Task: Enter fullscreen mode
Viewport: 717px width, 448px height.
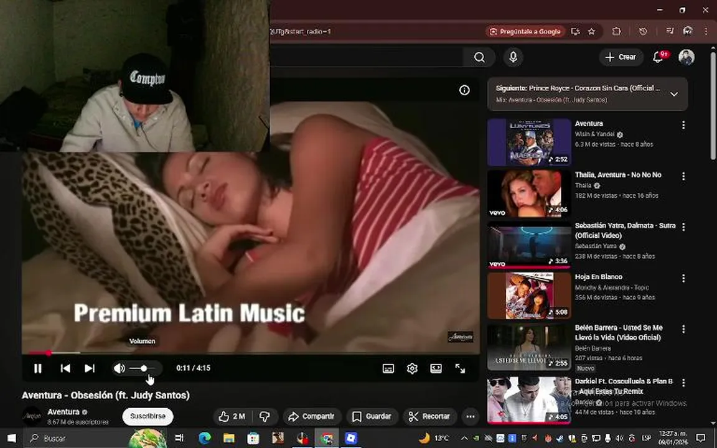Action: (x=460, y=368)
